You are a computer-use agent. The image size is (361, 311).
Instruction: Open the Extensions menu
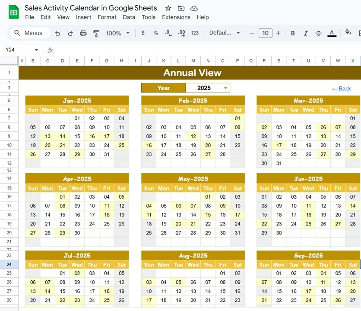point(176,17)
